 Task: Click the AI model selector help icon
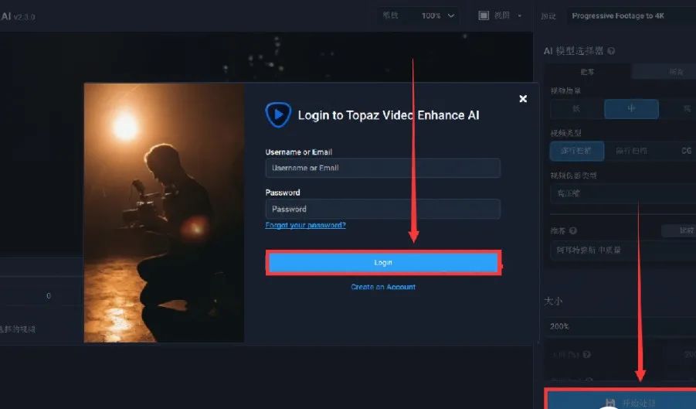point(611,51)
